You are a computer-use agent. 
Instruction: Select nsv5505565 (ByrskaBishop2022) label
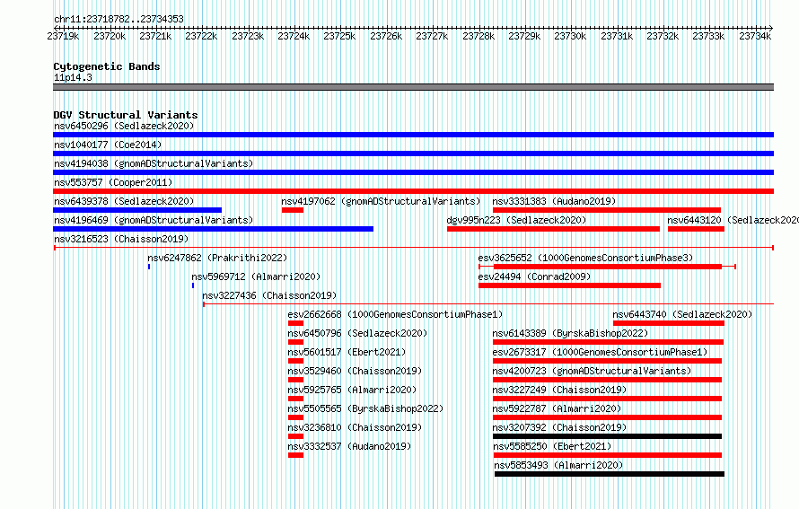(365, 408)
